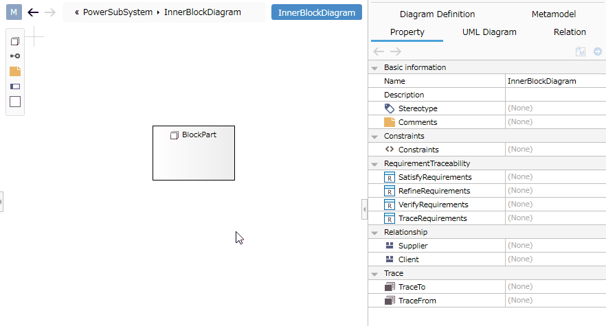
Task: Click the Supplier (None) value
Action: 520,245
